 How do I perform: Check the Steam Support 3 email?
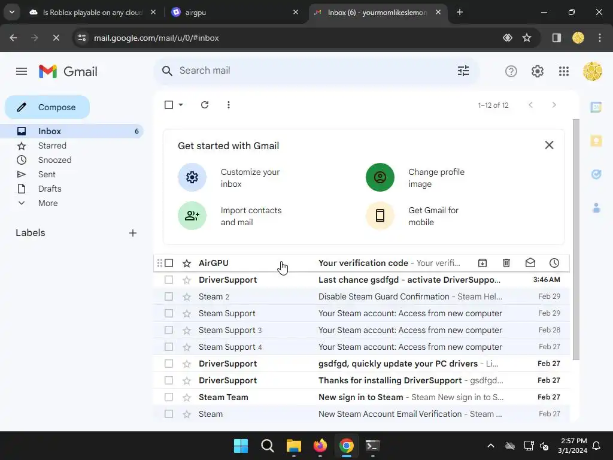pyautogui.click(x=169, y=330)
